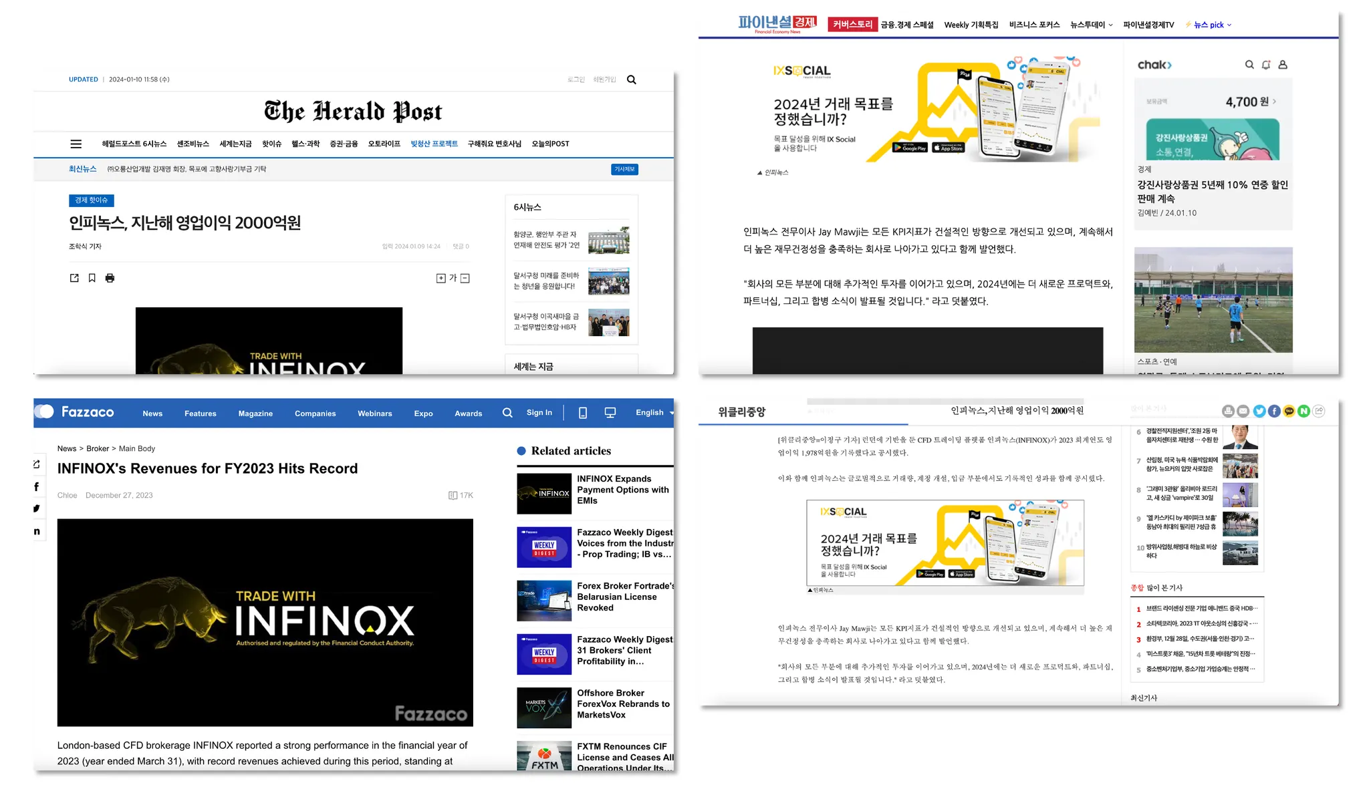
Task: Expand the 뉴스투데이 menu dropdown
Action: (1091, 25)
